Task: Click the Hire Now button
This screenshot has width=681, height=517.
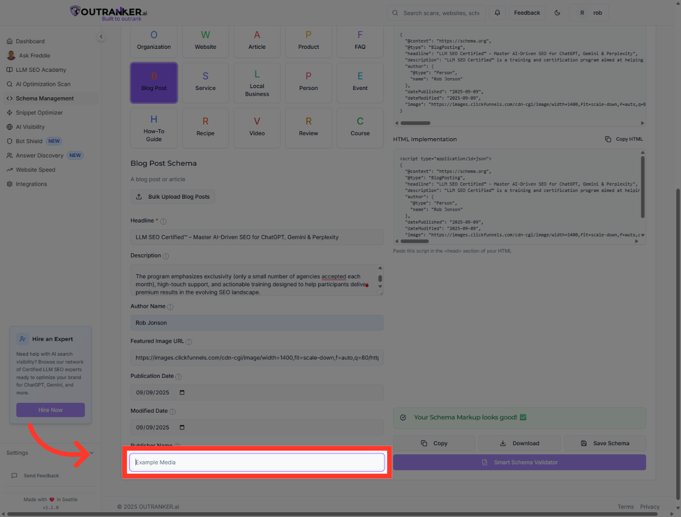Action: tap(50, 410)
